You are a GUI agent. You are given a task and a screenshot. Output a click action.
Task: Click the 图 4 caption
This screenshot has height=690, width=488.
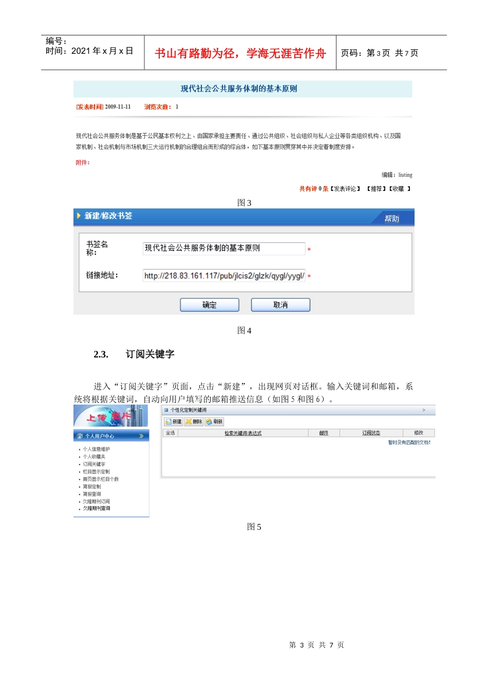click(x=244, y=331)
